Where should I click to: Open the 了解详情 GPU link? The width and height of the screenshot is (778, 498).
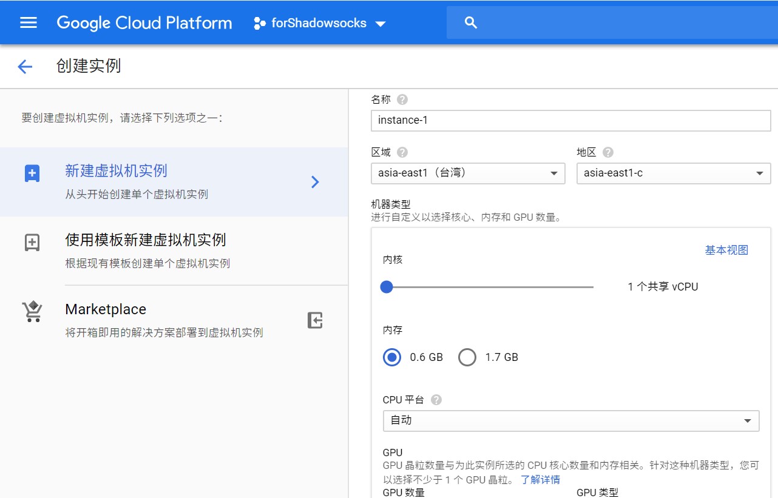[x=540, y=479]
